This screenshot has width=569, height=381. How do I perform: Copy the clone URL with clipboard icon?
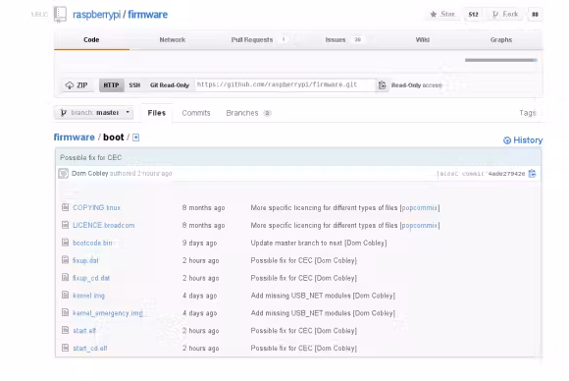383,85
